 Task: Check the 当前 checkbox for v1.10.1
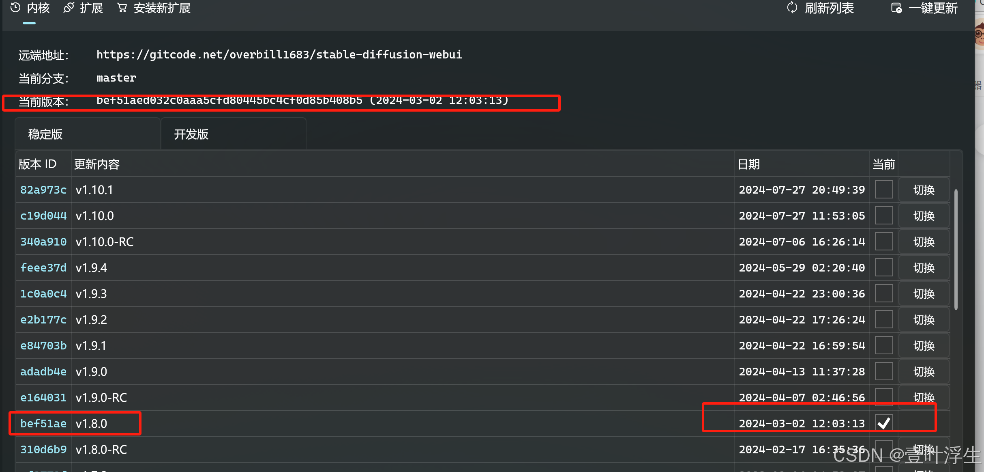[884, 189]
